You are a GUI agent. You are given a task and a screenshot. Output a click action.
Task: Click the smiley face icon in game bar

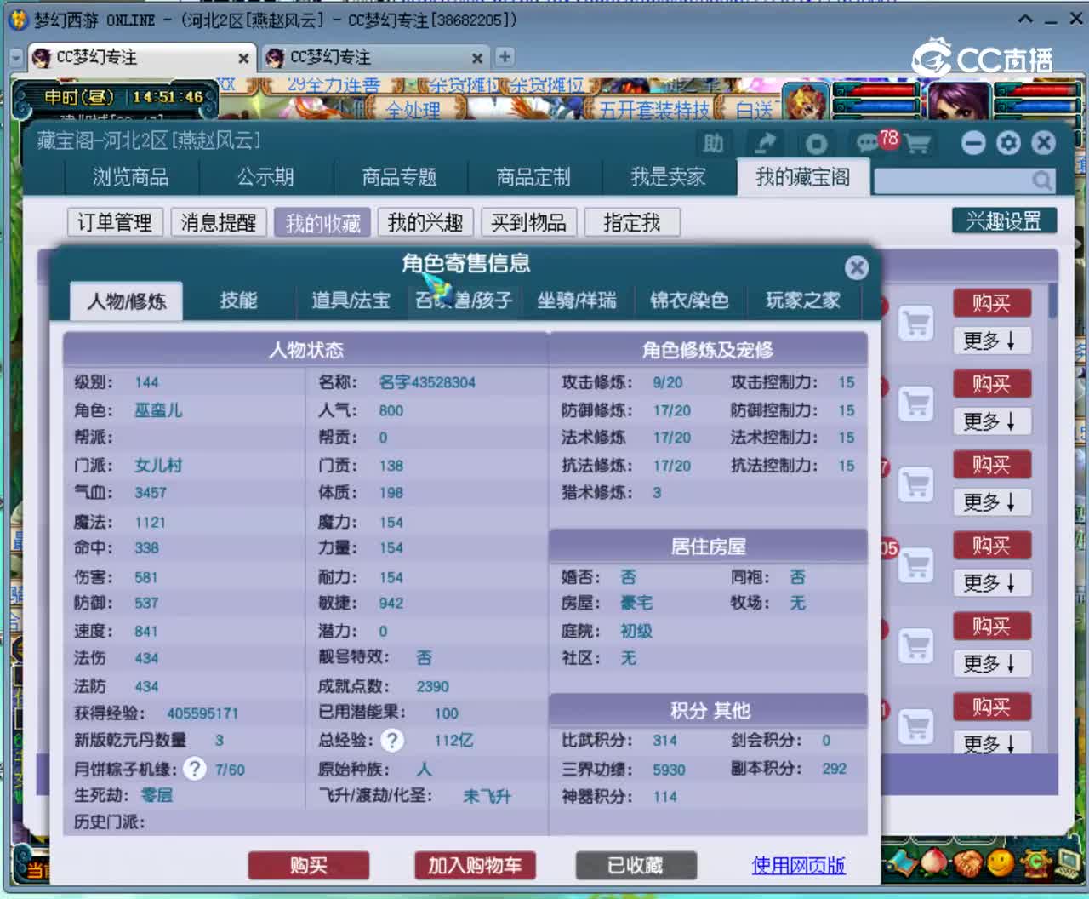click(1001, 863)
